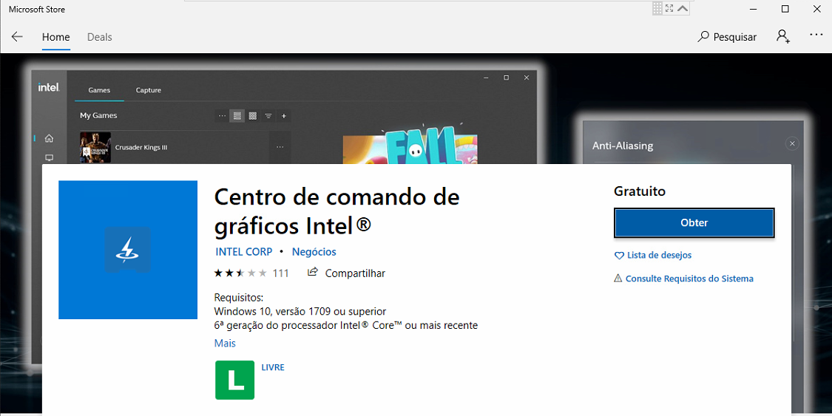Click the Intel logo in the screenshot
832x416 pixels.
pyautogui.click(x=48, y=87)
